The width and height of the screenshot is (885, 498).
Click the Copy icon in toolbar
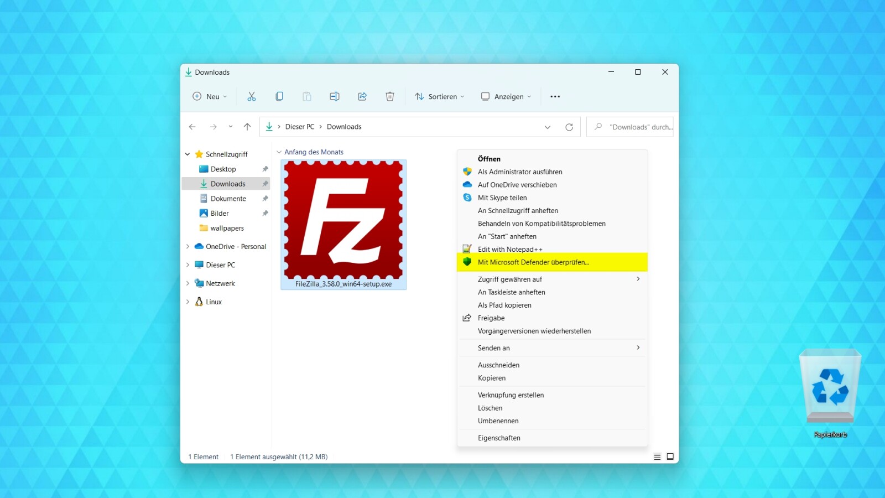pyautogui.click(x=279, y=96)
